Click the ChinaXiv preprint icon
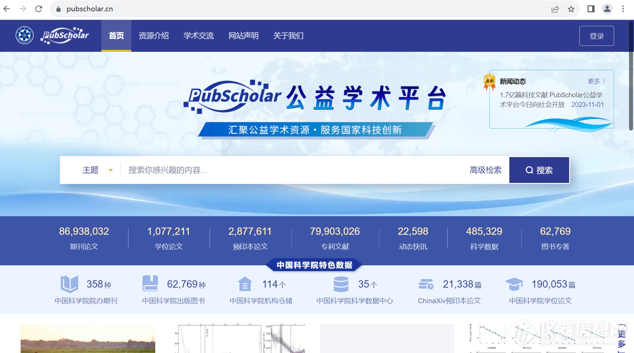Image resolution: width=634 pixels, height=353 pixels. click(426, 284)
